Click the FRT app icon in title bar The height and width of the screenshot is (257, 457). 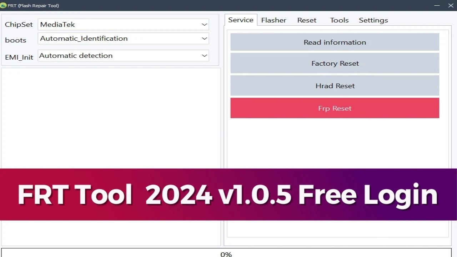pos(4,5)
